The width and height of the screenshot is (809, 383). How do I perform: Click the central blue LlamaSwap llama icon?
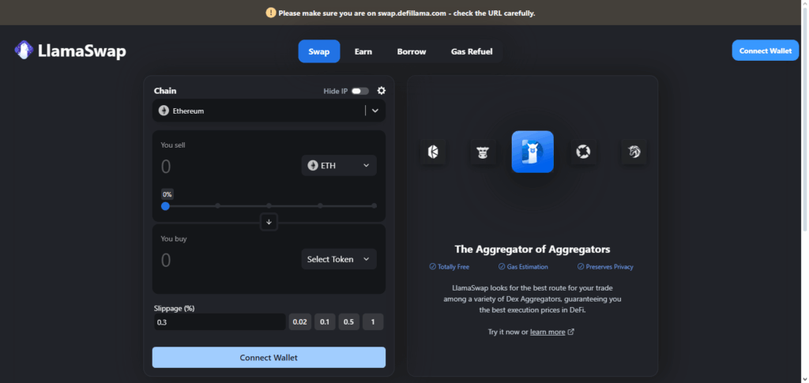[532, 152]
